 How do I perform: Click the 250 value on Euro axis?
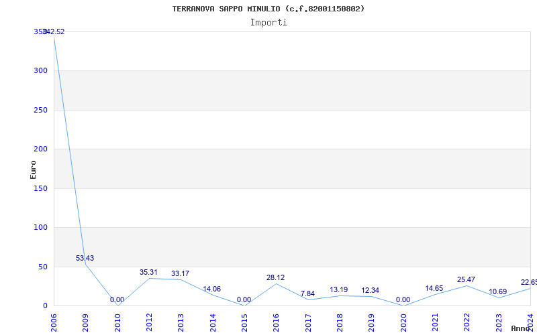(x=40, y=110)
